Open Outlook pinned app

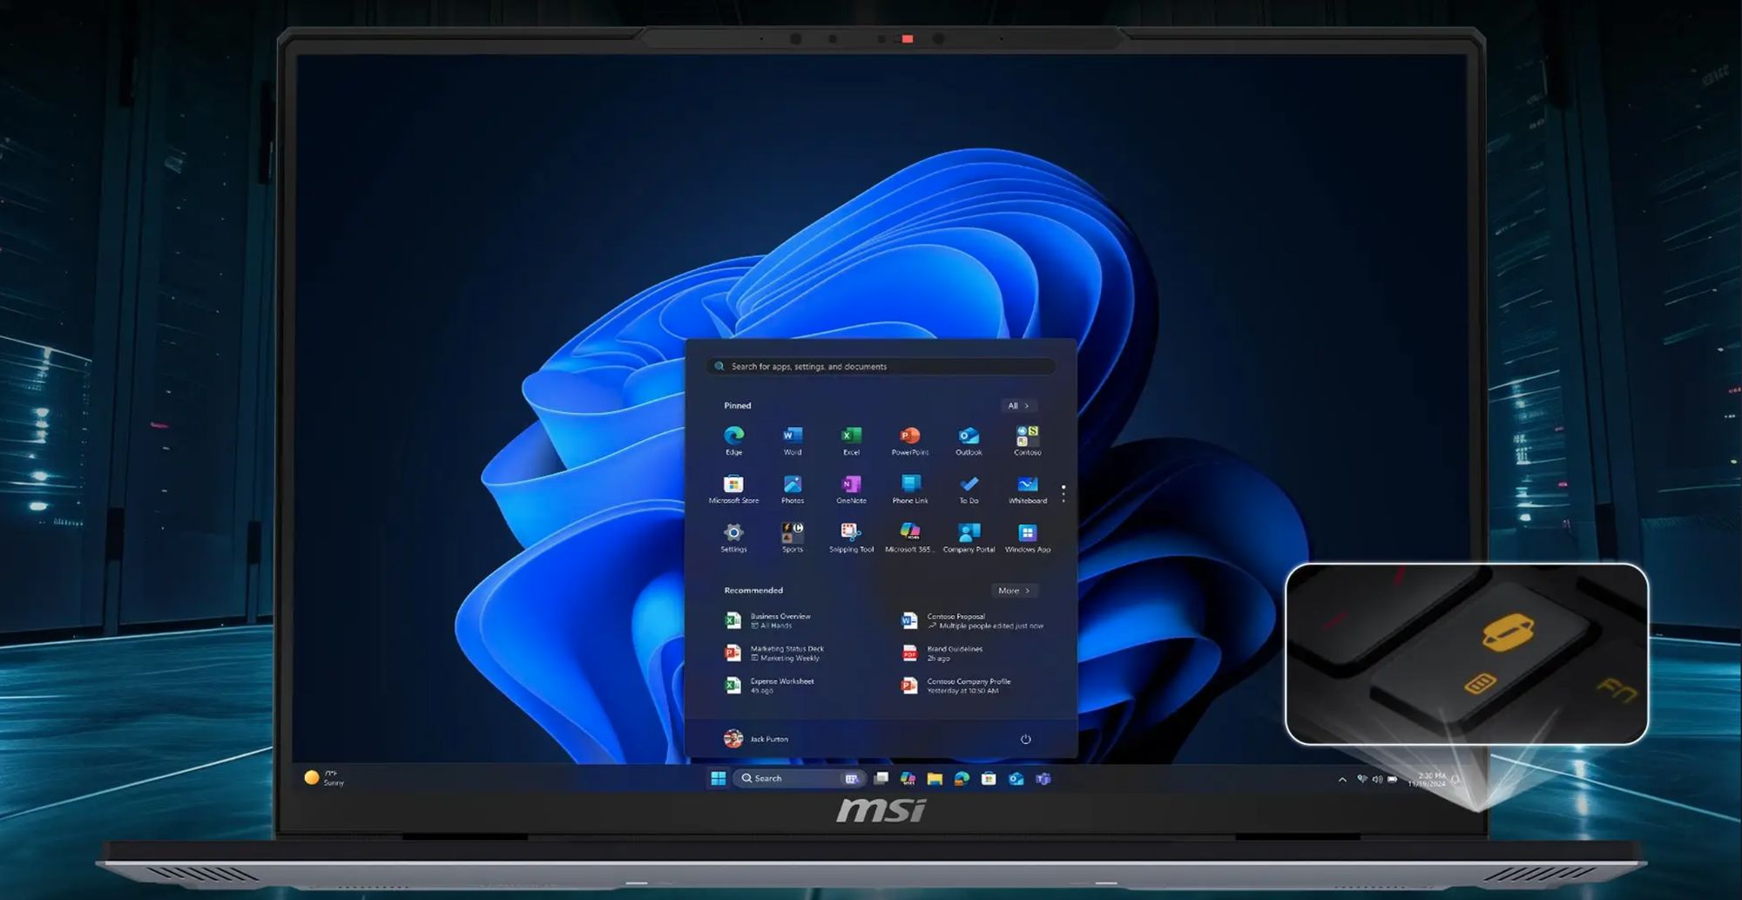pos(969,440)
